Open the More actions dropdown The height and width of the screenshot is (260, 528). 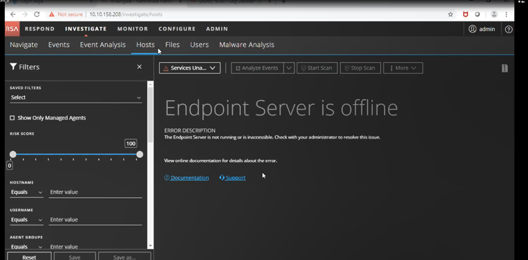pyautogui.click(x=403, y=68)
